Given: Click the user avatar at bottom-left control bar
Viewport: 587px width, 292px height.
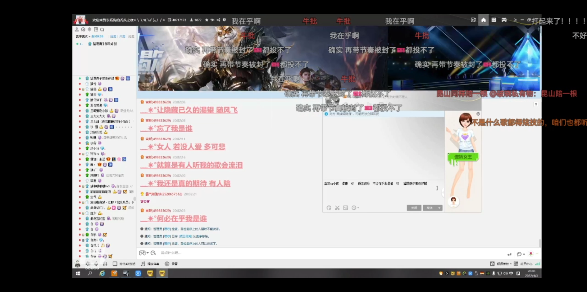Looking at the screenshot, I should [77, 264].
